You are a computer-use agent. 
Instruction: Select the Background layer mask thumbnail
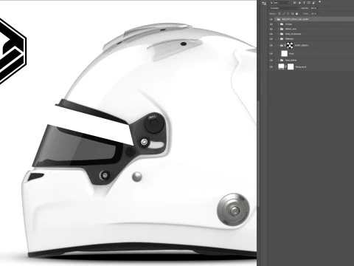[291, 66]
